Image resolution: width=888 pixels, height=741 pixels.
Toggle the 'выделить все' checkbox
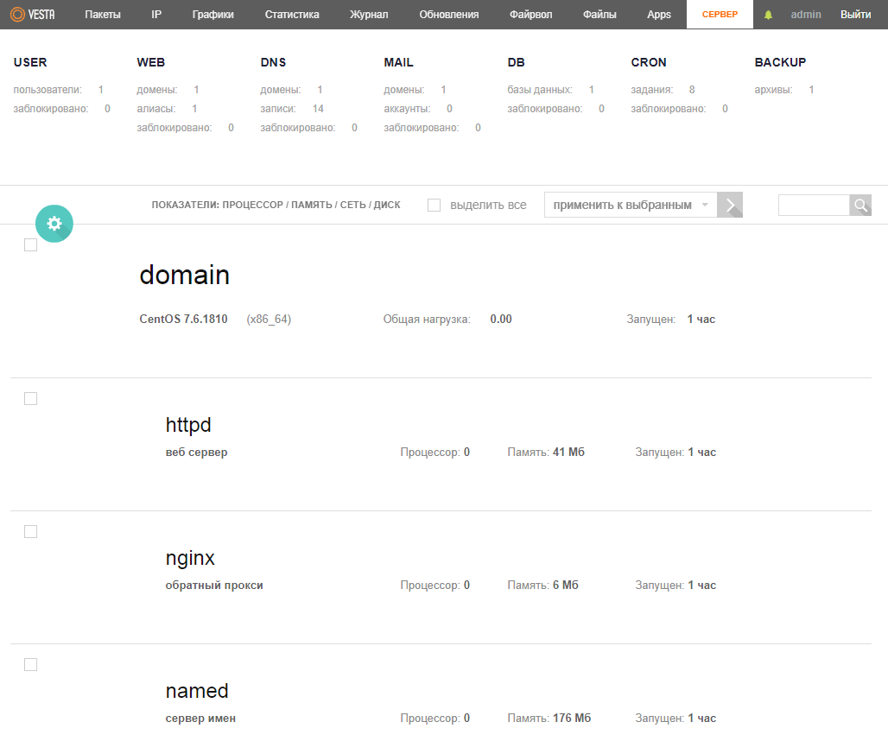click(434, 205)
